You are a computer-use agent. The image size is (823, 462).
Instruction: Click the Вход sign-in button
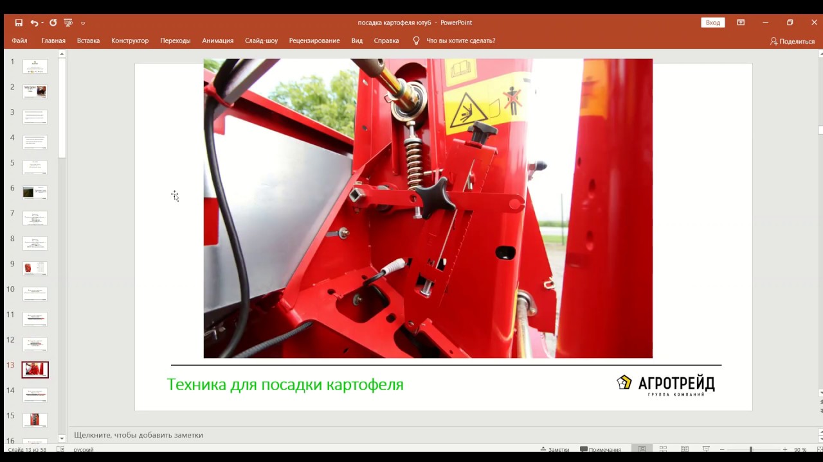point(713,22)
